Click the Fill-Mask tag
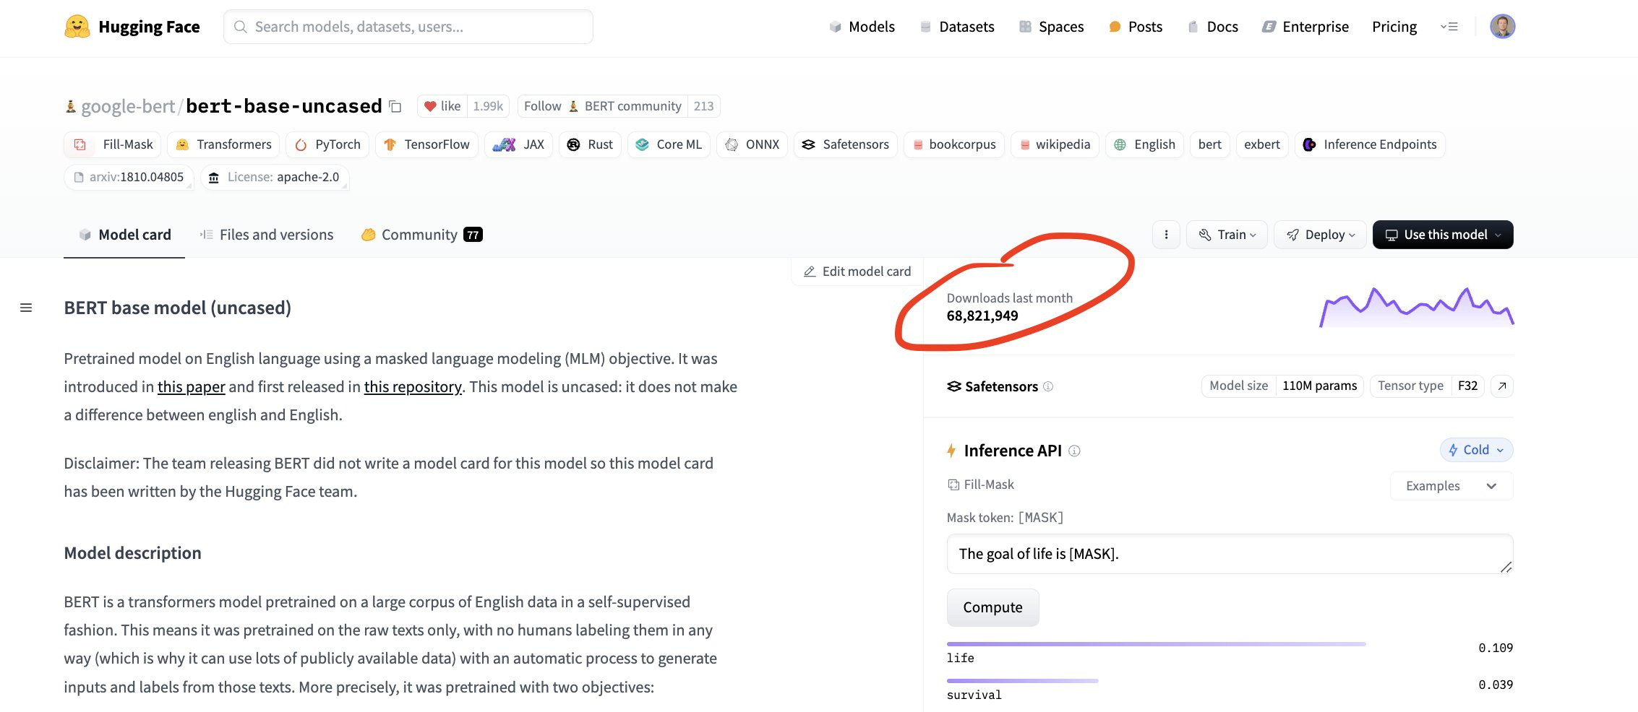This screenshot has width=1638, height=712. tap(113, 144)
